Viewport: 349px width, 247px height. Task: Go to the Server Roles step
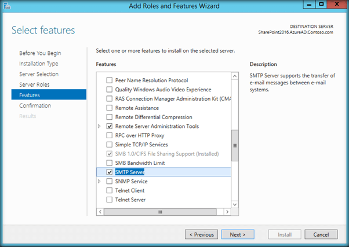click(x=35, y=84)
